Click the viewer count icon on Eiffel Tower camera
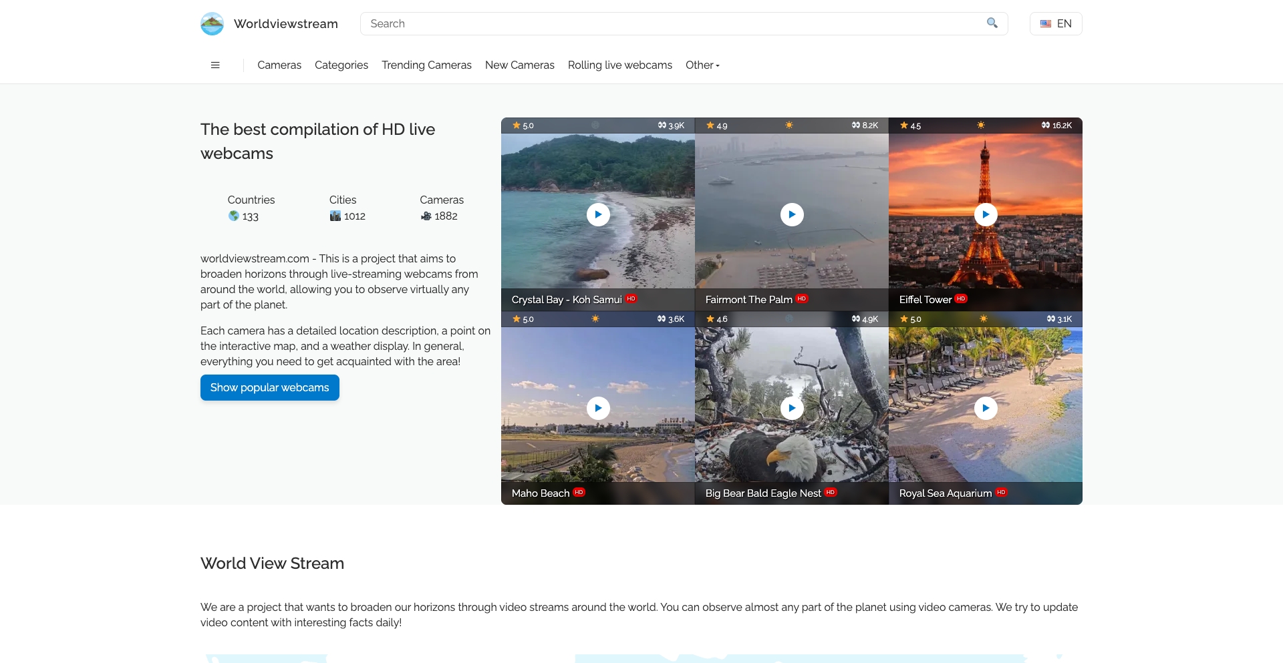 coord(1045,126)
